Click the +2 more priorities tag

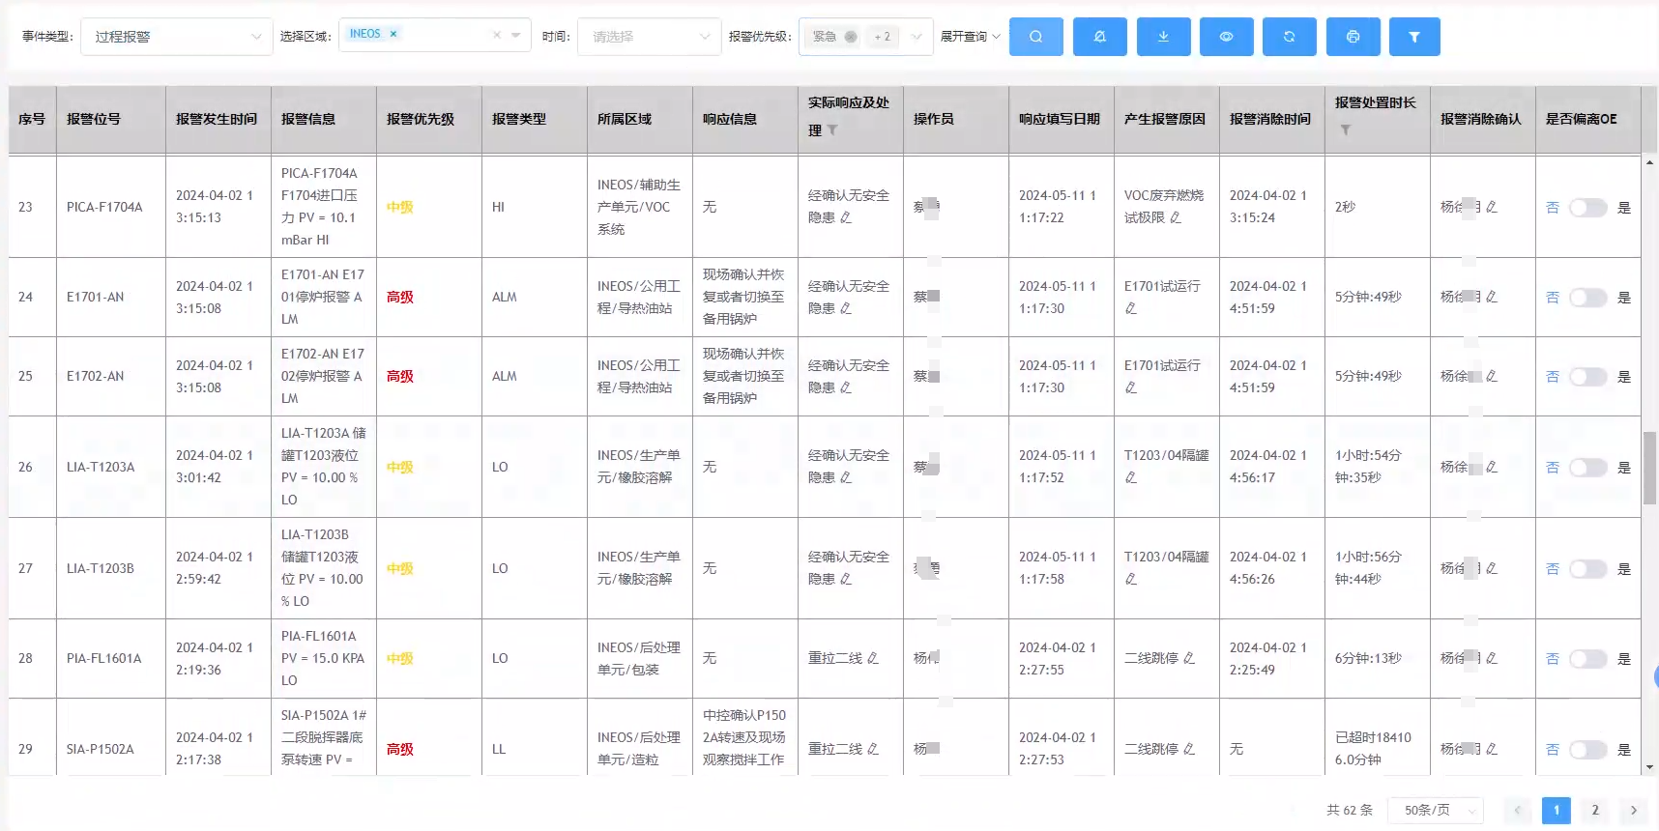pyautogui.click(x=883, y=37)
